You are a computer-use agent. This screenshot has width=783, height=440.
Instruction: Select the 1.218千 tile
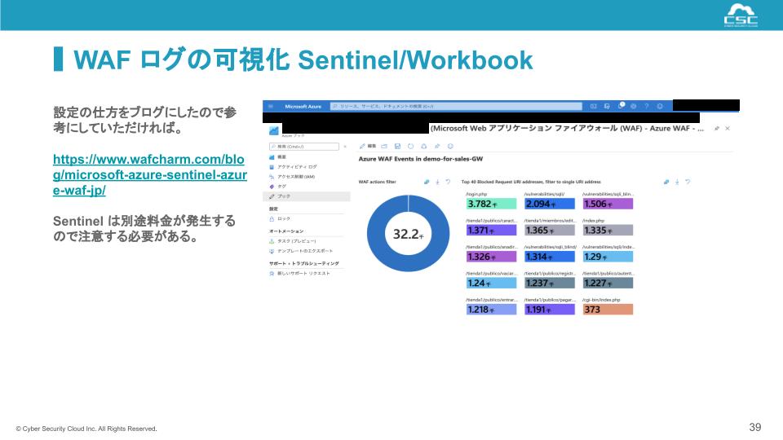(x=491, y=310)
